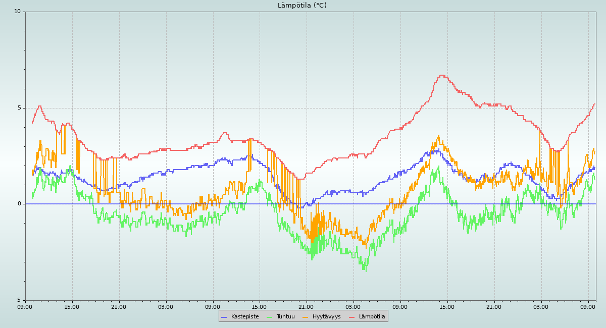Click the orange Hyytävyys legend line marker
The image size is (606, 328).
(x=306, y=317)
